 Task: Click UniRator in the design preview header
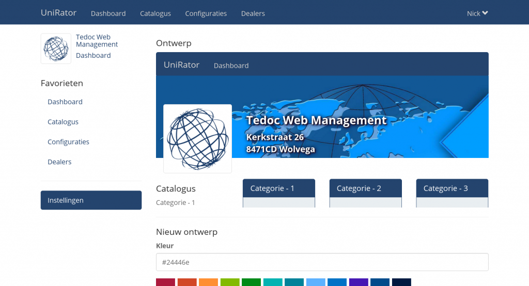(x=181, y=65)
